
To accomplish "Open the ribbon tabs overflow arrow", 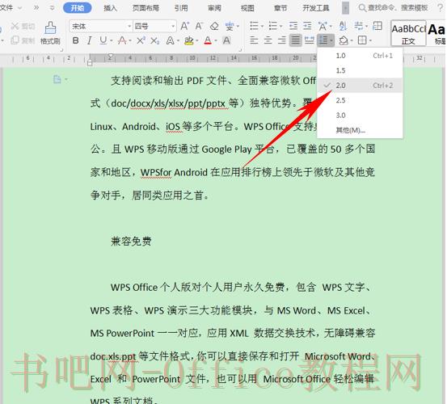I will pos(345,8).
